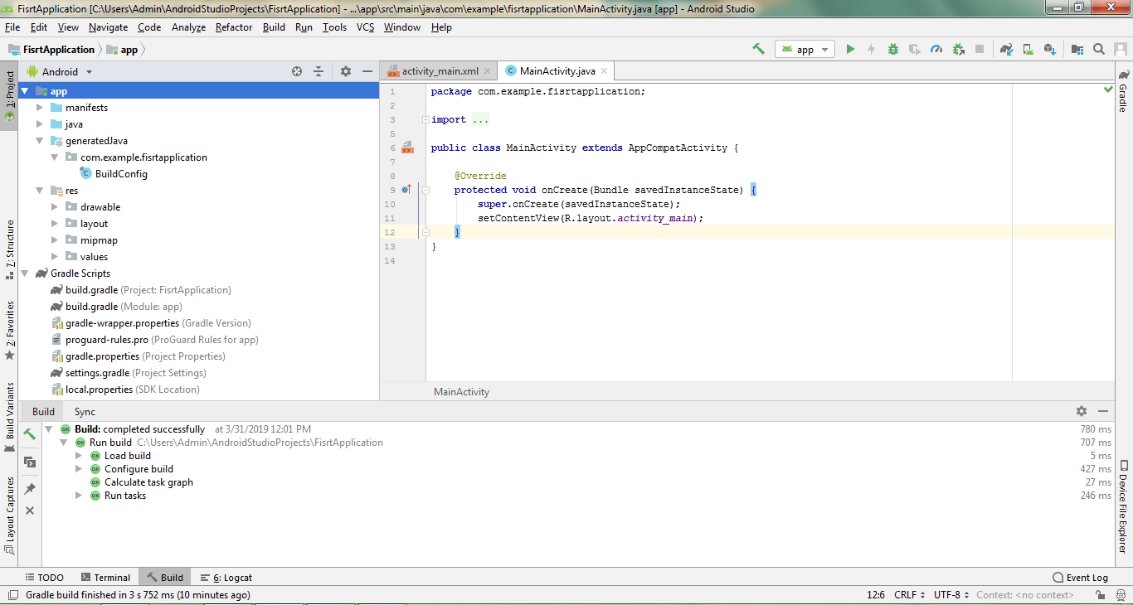Open the app run configuration dropdown
Viewport: 1133px width, 605px height.
tap(805, 50)
